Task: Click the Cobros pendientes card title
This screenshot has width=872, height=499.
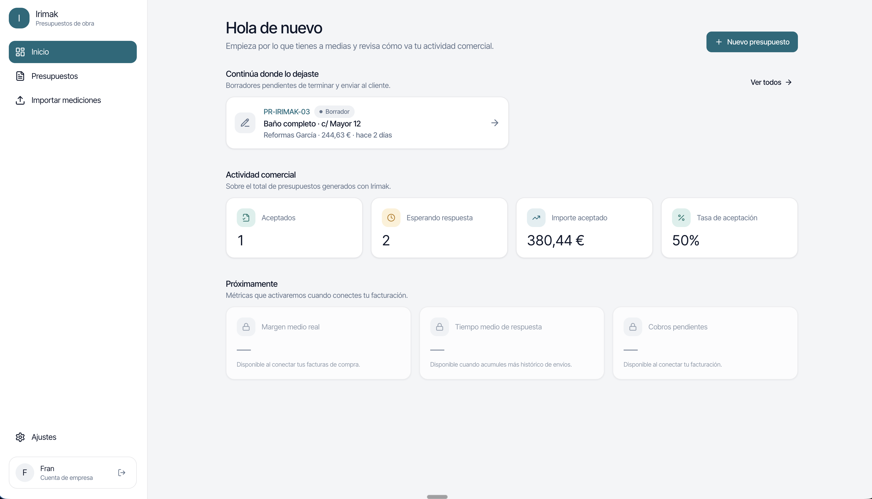Action: (x=678, y=327)
